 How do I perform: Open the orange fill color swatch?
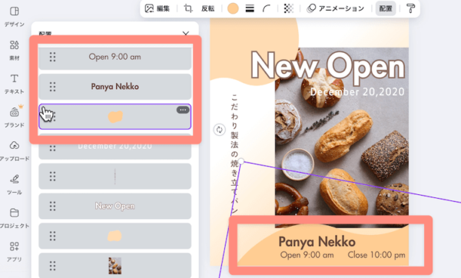click(233, 8)
